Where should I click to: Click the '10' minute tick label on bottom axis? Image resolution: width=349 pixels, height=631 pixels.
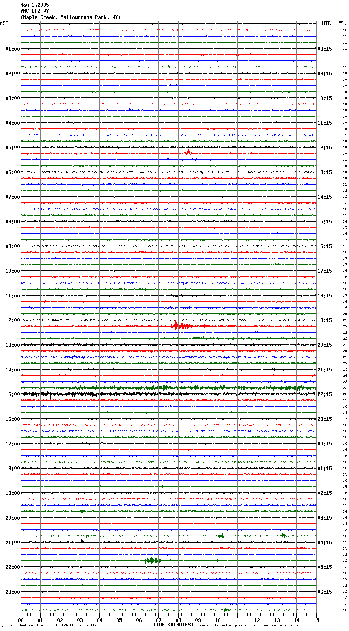click(x=218, y=620)
